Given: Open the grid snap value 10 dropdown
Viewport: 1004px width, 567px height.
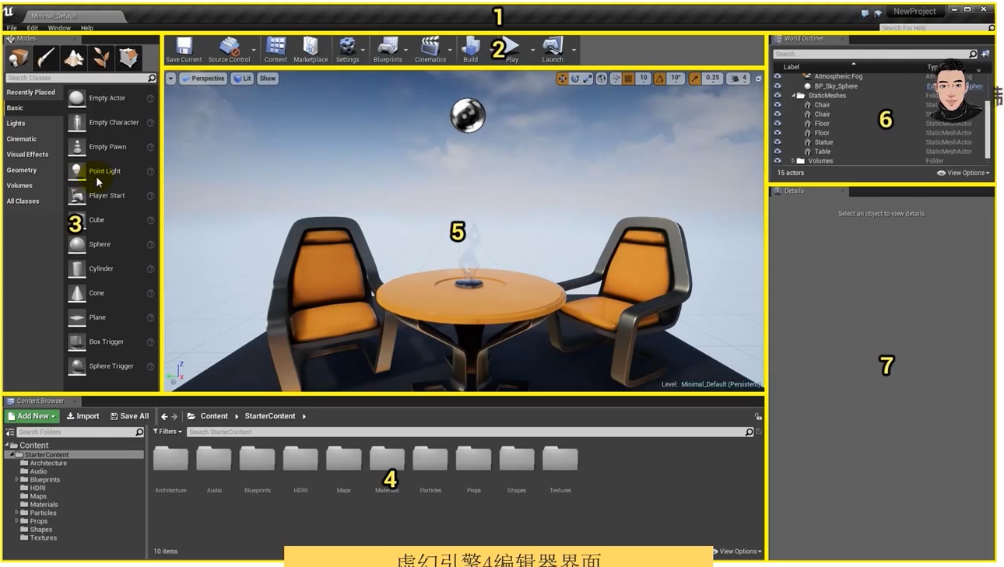Looking at the screenshot, I should [x=643, y=79].
